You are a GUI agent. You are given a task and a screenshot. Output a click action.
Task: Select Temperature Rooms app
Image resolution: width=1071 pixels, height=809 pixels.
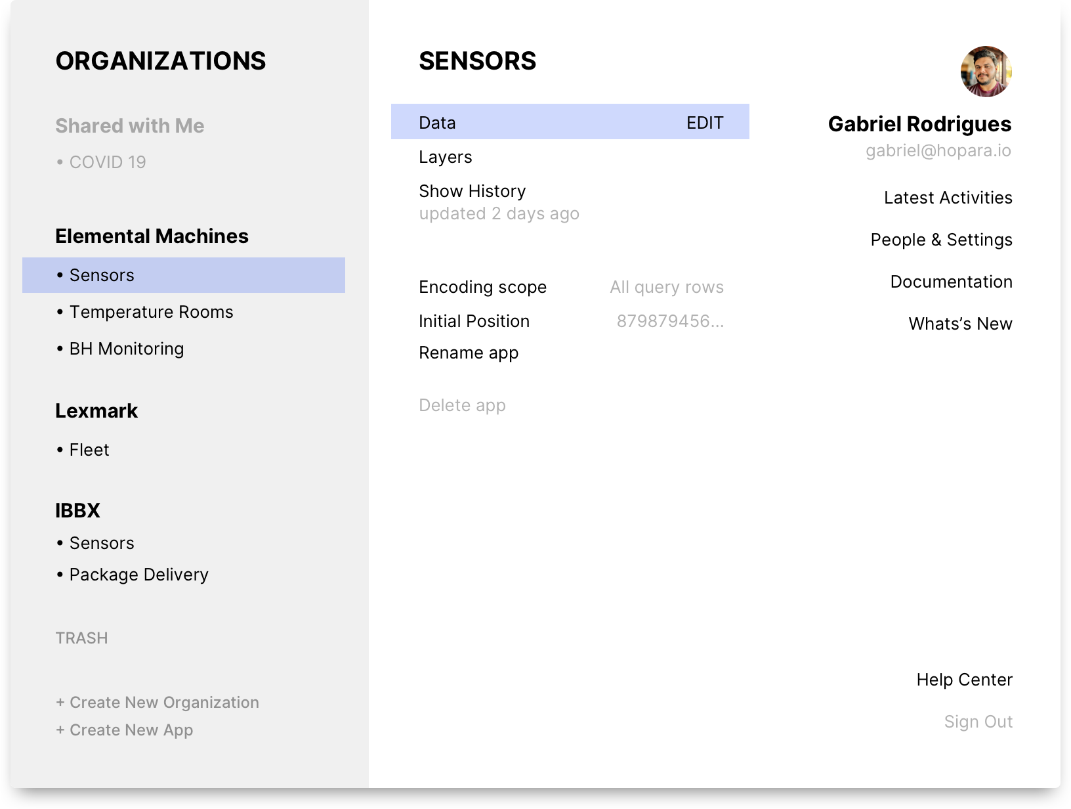click(x=151, y=312)
